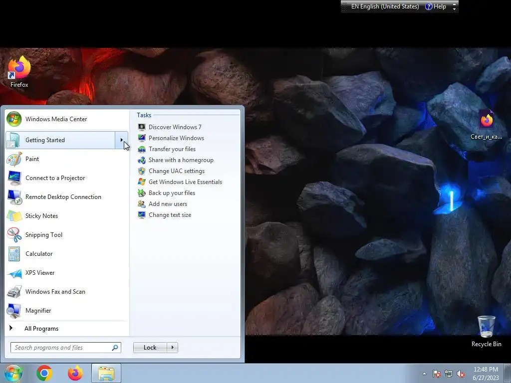Open Windows Media Center icon
This screenshot has height=383, width=511.
(14, 119)
